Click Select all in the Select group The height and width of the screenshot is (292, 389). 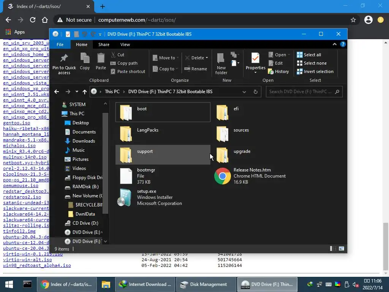coord(309,55)
